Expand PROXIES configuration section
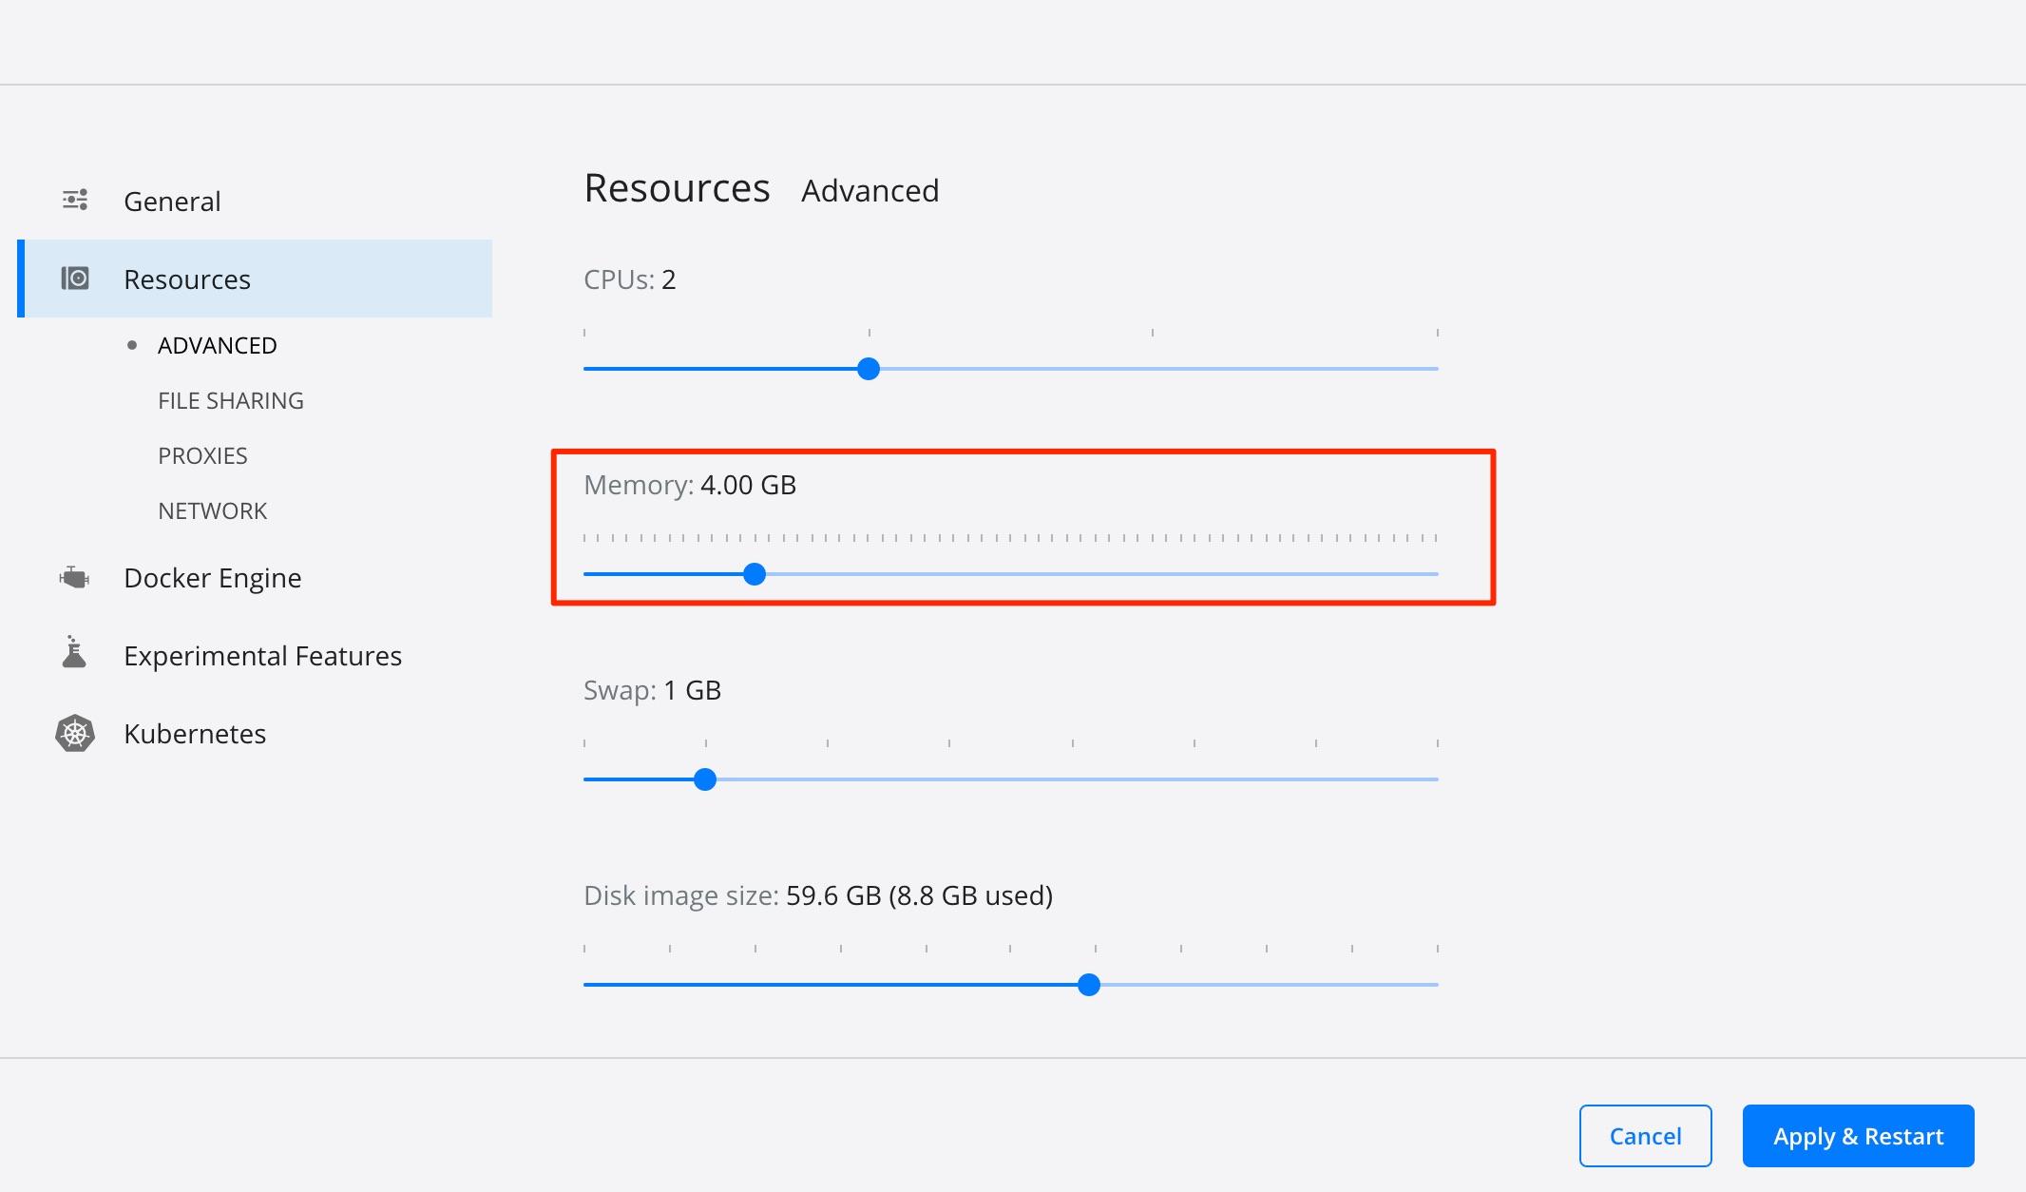 click(202, 454)
